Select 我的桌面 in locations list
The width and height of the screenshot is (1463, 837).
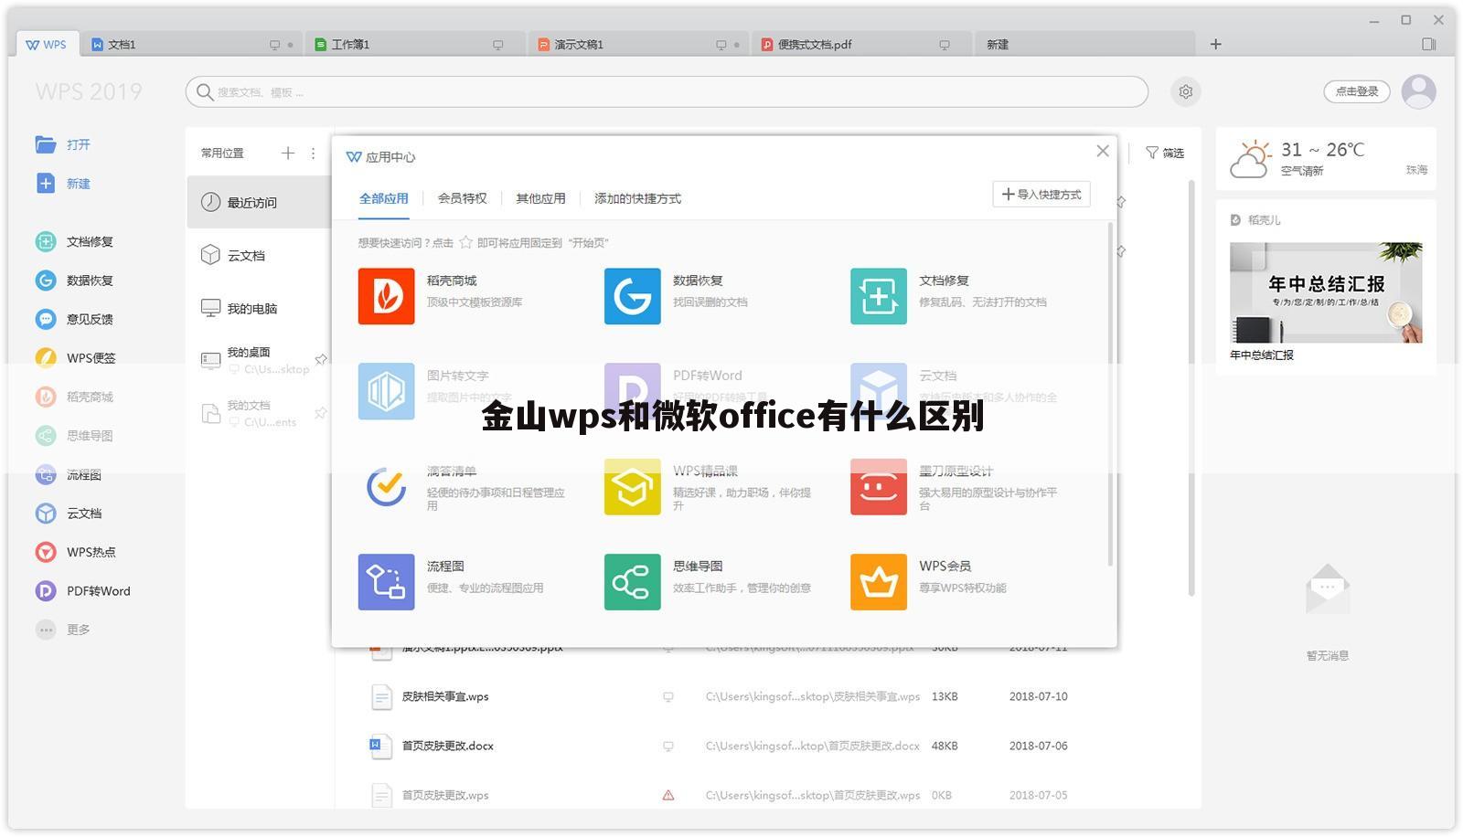click(x=260, y=360)
